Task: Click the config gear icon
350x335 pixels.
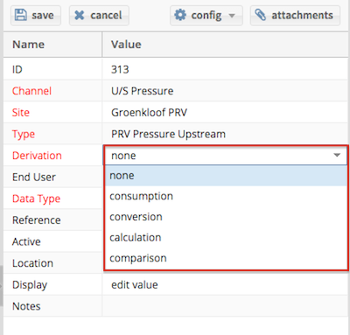Action: (180, 15)
